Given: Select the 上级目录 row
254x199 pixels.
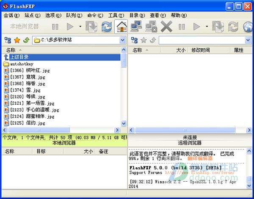Looking at the screenshot, I should click(x=61, y=57).
